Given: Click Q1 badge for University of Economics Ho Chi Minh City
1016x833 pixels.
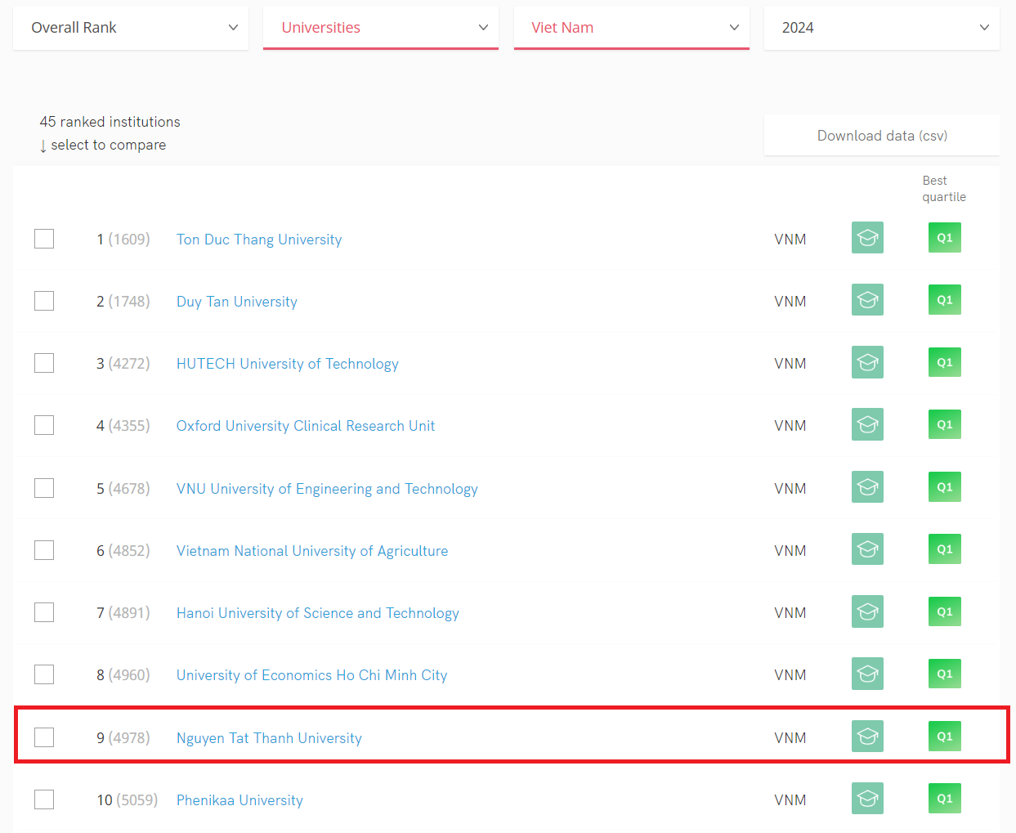Looking at the screenshot, I should (944, 674).
